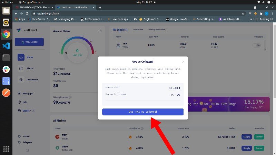Image resolution: width=276 pixels, height=155 pixels.
Task: Open the Governance sidebar icon
Action: click(21, 80)
